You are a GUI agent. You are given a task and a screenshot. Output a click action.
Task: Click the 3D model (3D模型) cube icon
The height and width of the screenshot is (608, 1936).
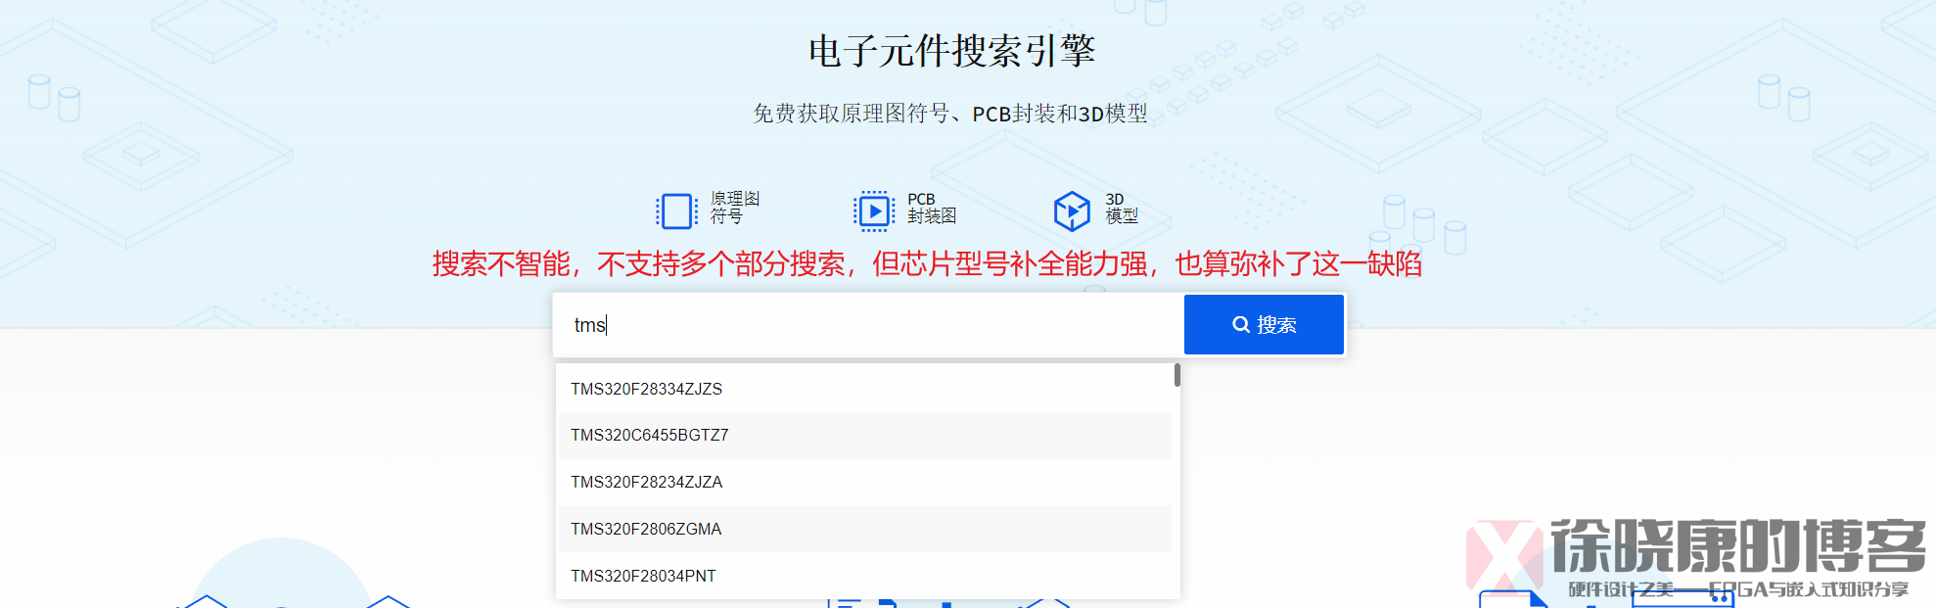click(x=1072, y=210)
